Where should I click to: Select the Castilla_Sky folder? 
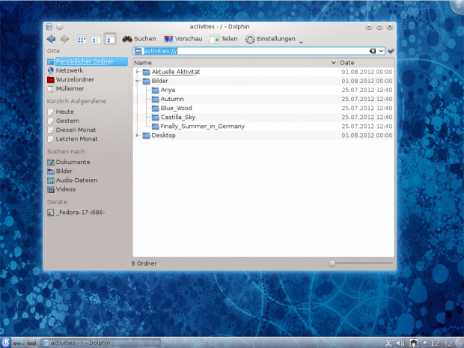coord(178,117)
